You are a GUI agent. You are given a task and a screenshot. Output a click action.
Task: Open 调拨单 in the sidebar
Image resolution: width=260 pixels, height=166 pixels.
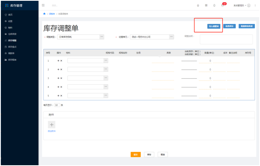click(x=11, y=53)
